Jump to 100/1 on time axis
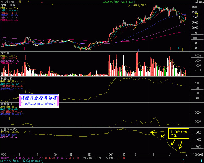204x163 pixels. 111,154
